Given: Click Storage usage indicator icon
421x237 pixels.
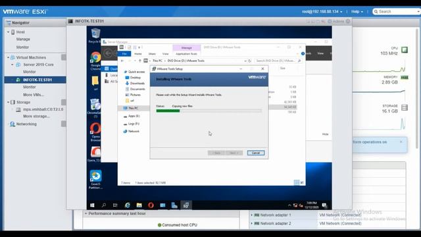Looking at the screenshot, I should tap(405, 107).
